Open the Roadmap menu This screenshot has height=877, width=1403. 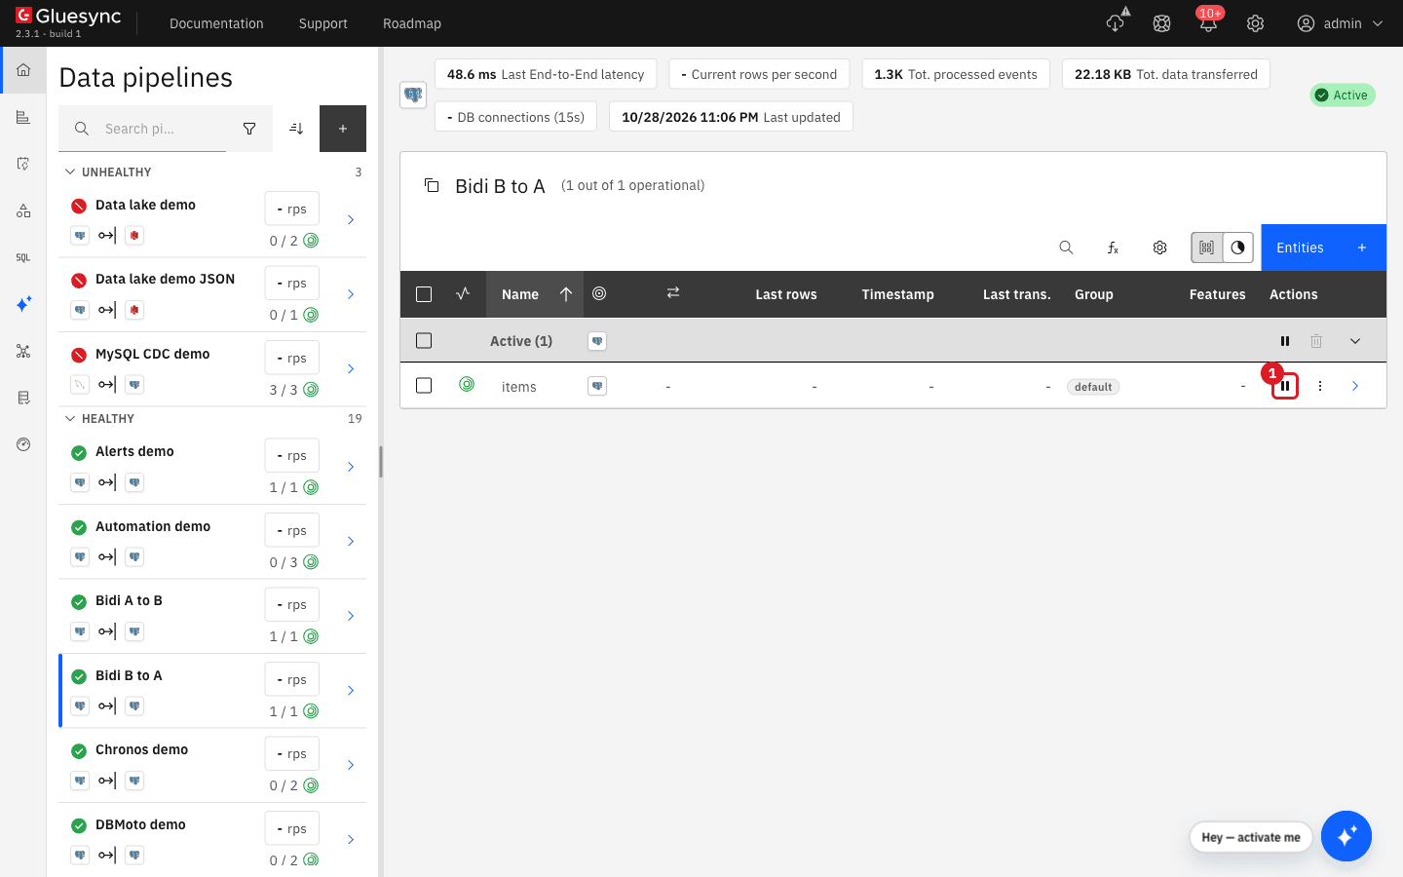[412, 23]
